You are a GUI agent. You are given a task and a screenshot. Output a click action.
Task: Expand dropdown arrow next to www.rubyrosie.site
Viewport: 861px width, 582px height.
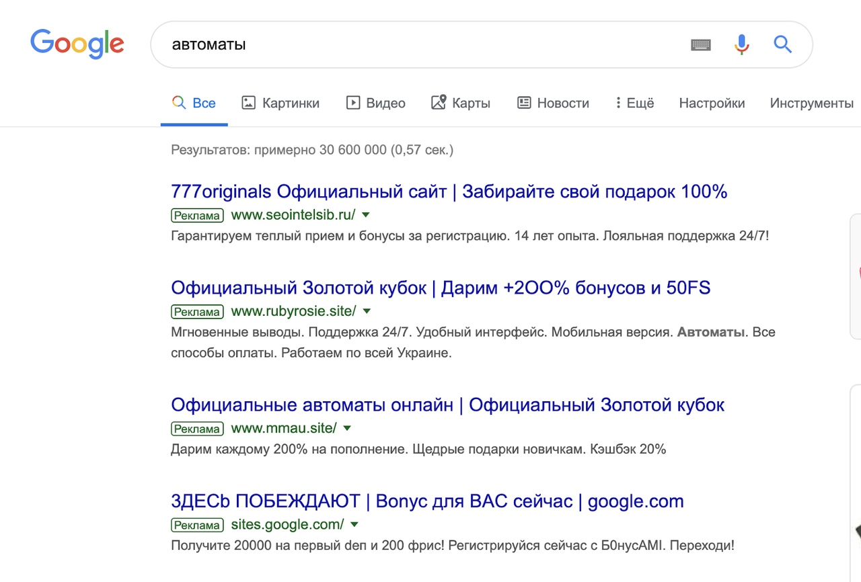[x=367, y=311]
